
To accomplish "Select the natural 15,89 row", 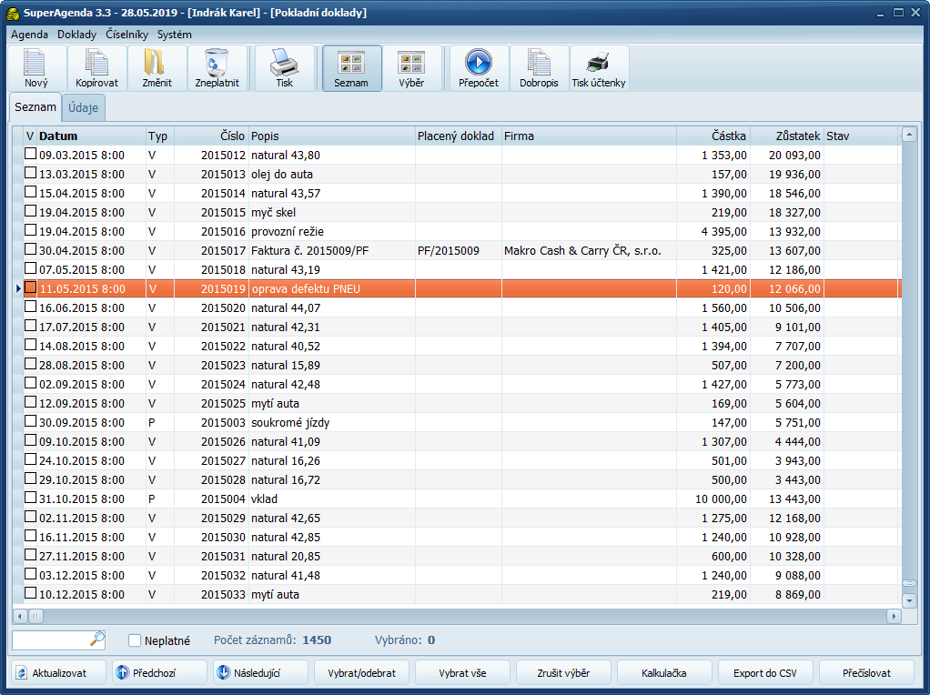I will coord(457,366).
